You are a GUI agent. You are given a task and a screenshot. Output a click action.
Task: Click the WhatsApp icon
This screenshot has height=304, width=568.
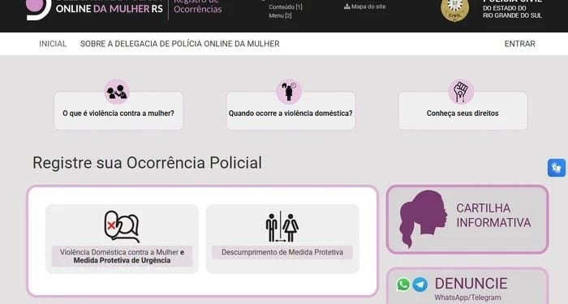coord(403,285)
